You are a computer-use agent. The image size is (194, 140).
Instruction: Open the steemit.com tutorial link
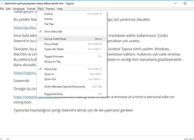(x=25, y=97)
